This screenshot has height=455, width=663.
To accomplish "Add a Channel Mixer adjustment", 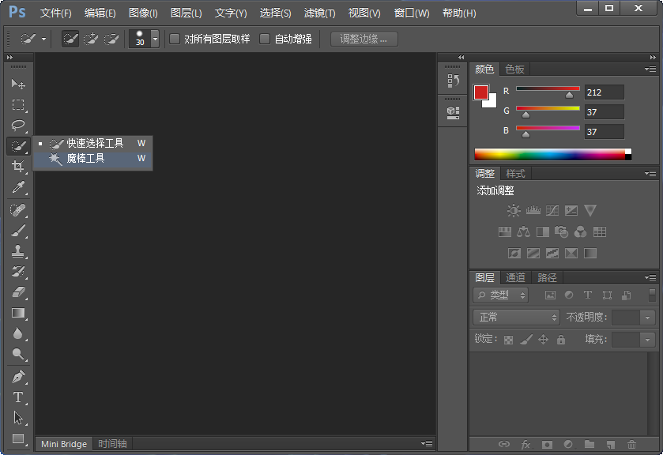I will [x=581, y=231].
